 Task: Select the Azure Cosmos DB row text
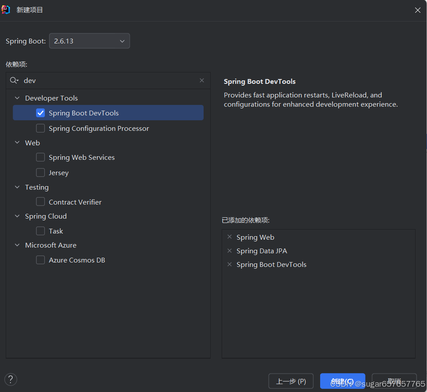point(77,260)
